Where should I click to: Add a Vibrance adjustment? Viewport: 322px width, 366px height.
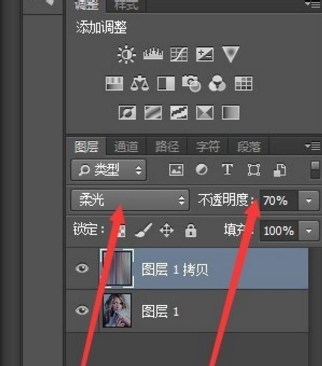(x=231, y=54)
